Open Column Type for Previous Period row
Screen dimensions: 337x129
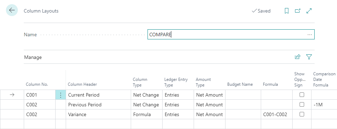pyautogui.click(x=146, y=105)
